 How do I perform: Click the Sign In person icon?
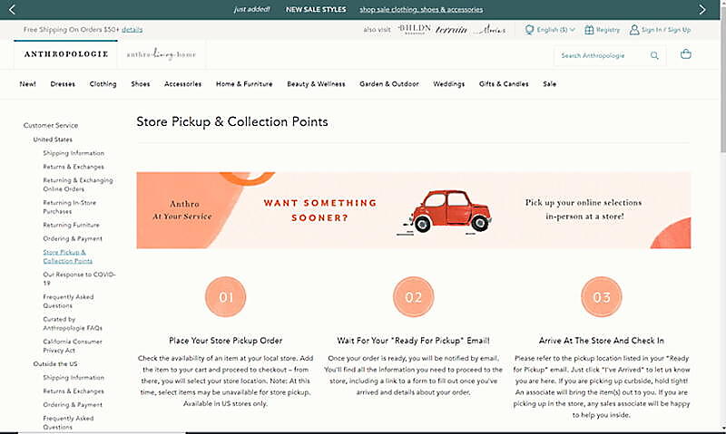point(634,30)
